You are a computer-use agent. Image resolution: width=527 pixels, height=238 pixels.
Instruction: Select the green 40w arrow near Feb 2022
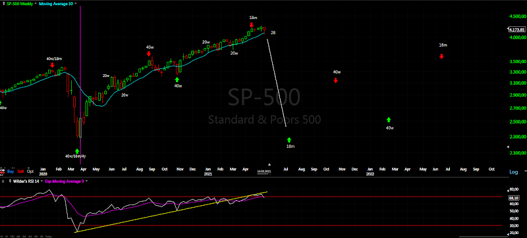point(389,120)
